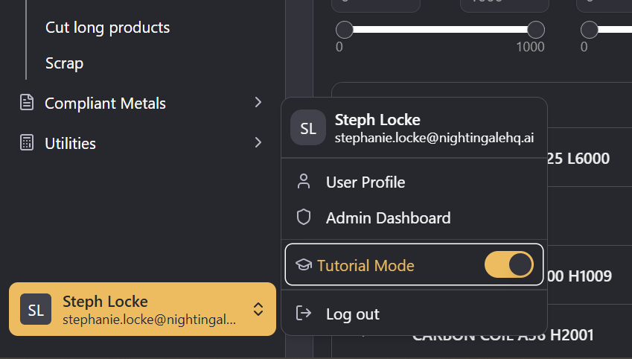Image resolution: width=632 pixels, height=359 pixels.
Task: Click the Utilities calculator icon
Action: coord(27,142)
